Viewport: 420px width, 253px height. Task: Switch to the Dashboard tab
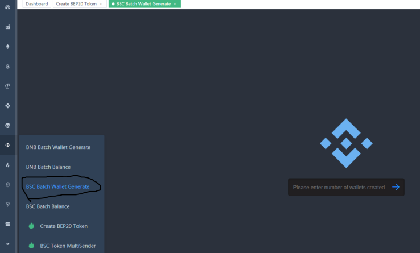tap(36, 4)
